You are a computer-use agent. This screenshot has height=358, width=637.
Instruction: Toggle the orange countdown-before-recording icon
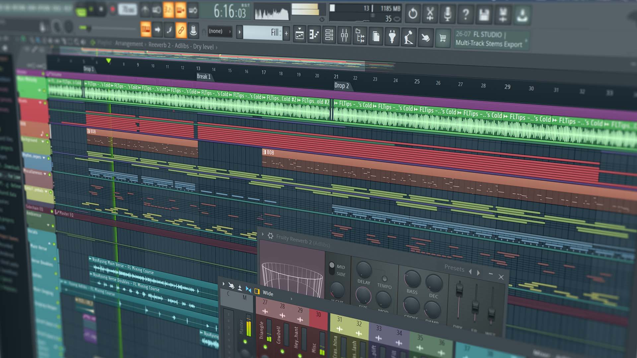[168, 10]
